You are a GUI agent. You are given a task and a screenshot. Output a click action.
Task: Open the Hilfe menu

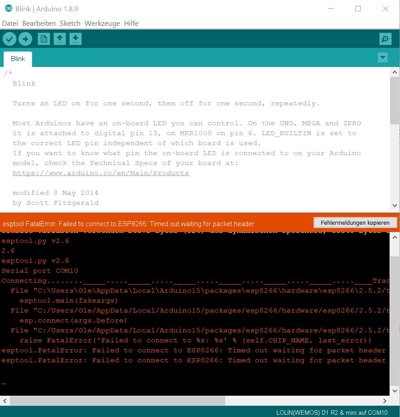(131, 24)
